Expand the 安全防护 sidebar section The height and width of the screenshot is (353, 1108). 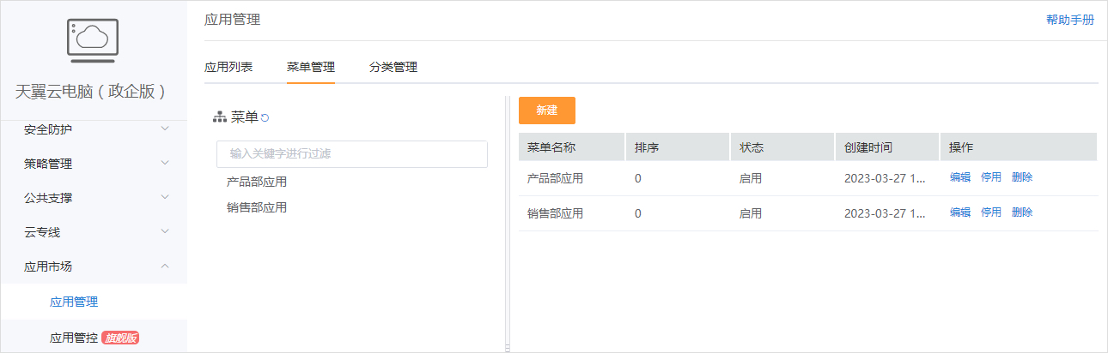coord(165,129)
